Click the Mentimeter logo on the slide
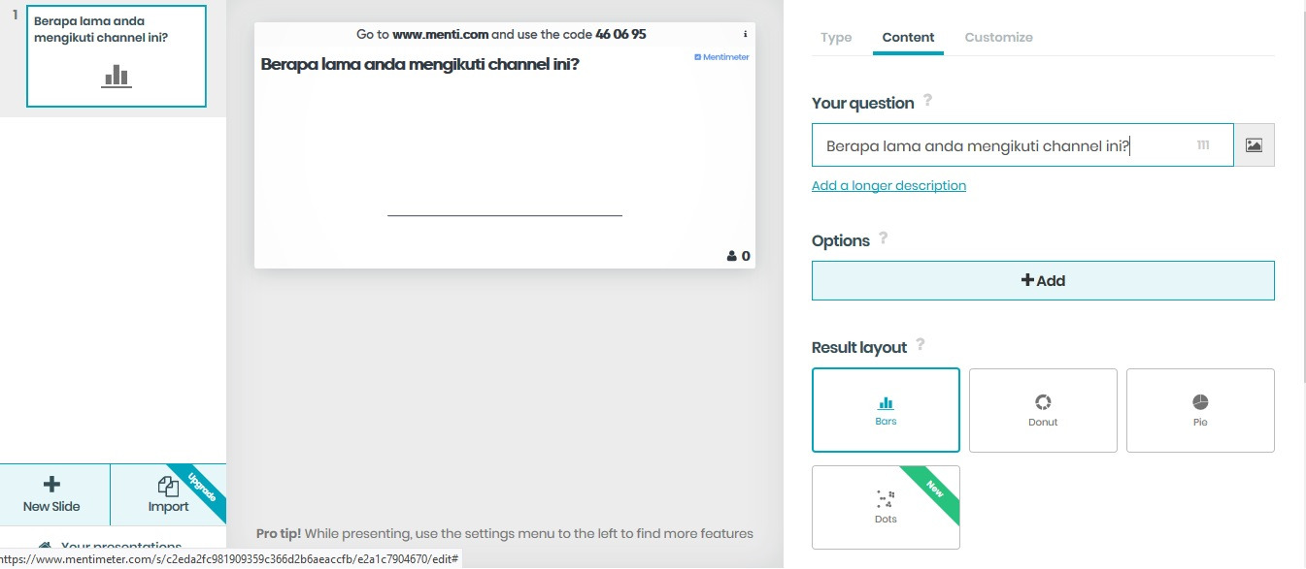The height and width of the screenshot is (569, 1306). point(721,57)
